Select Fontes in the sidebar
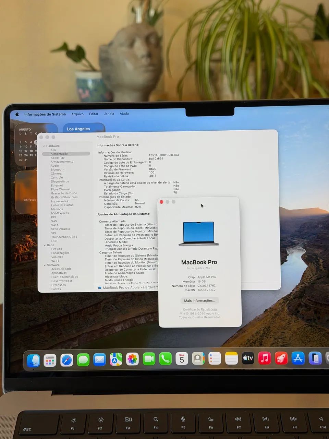 pyautogui.click(x=56, y=289)
